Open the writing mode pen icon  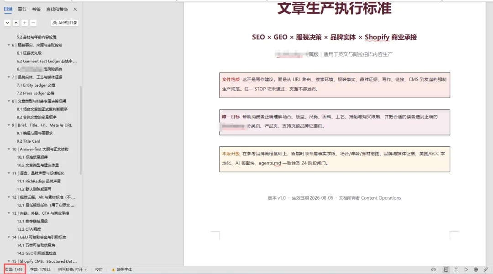click(x=486, y=269)
